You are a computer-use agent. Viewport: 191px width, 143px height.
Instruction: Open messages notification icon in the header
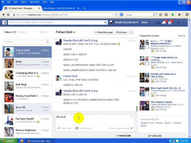coord(164,23)
